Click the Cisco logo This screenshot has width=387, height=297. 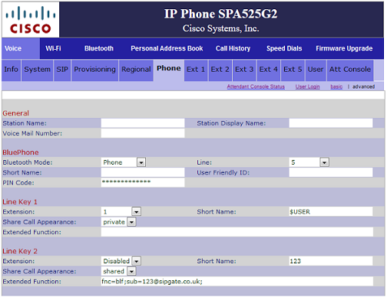pyautogui.click(x=31, y=20)
